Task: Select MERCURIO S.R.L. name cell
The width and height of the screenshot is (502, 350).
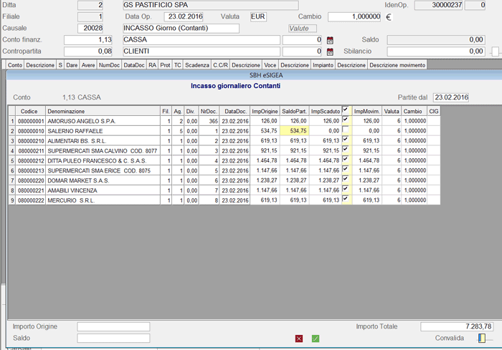Action: (x=103, y=200)
